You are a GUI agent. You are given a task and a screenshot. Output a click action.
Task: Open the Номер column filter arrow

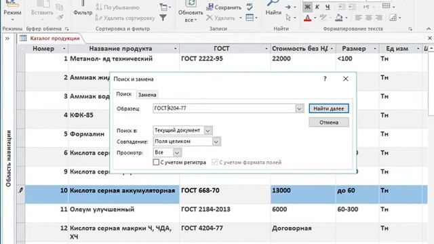pos(64,49)
